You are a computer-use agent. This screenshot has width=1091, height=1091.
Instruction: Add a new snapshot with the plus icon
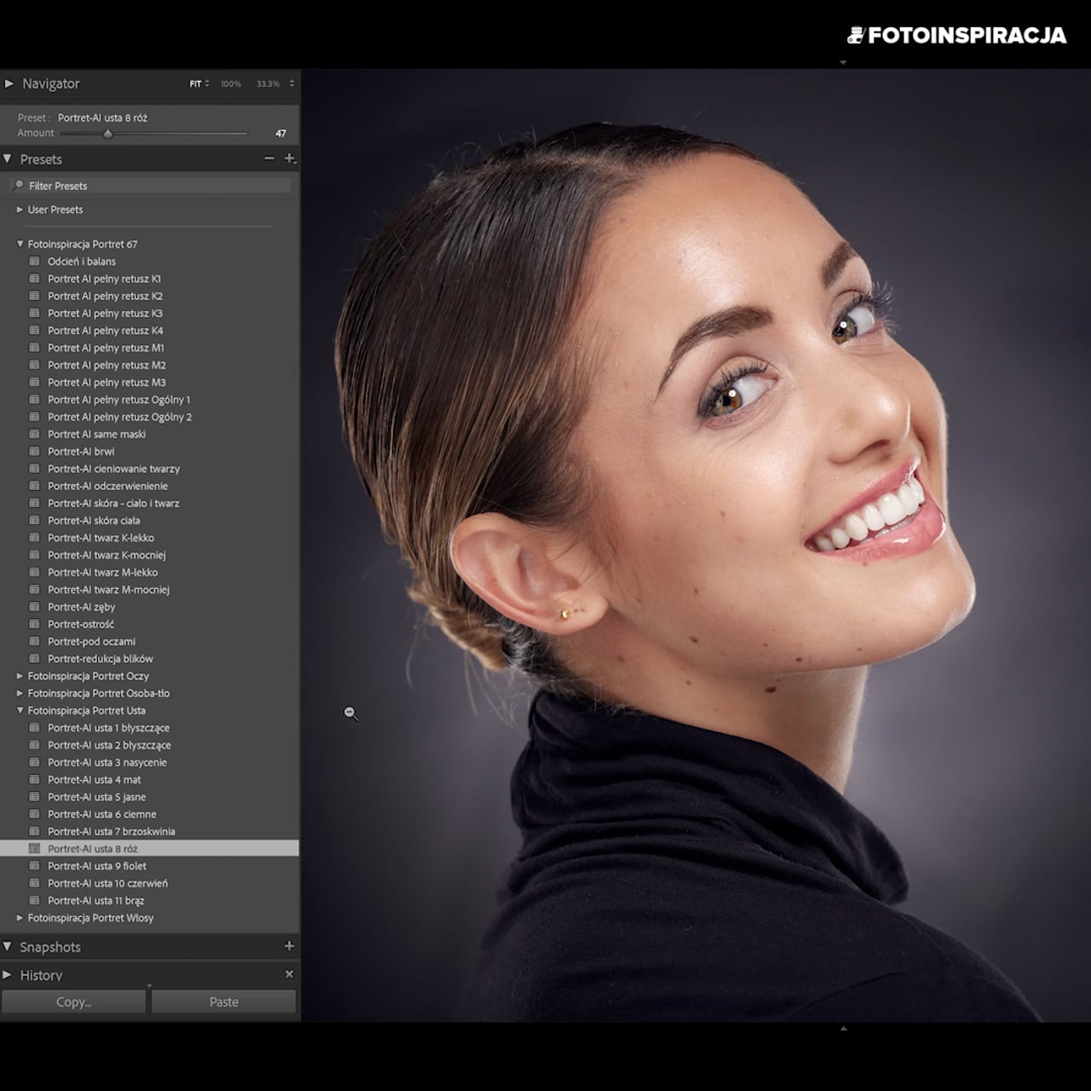pos(289,946)
